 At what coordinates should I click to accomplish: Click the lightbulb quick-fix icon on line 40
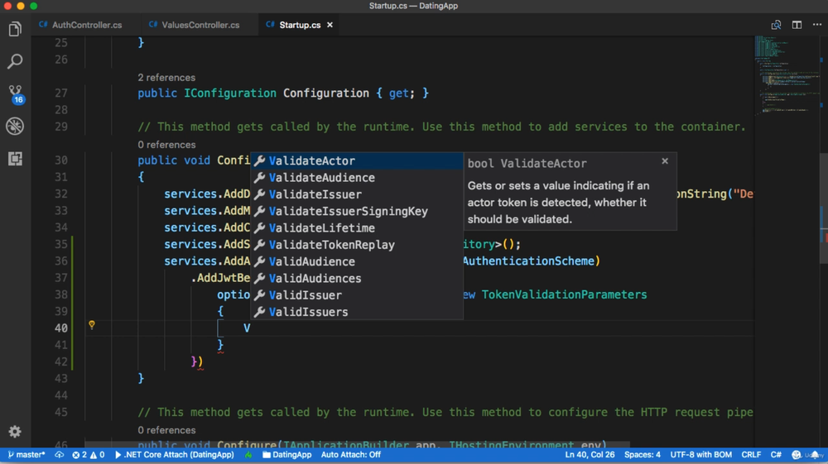(92, 326)
